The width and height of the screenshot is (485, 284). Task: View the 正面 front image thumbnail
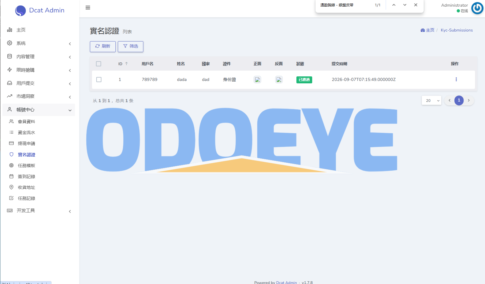point(257,79)
